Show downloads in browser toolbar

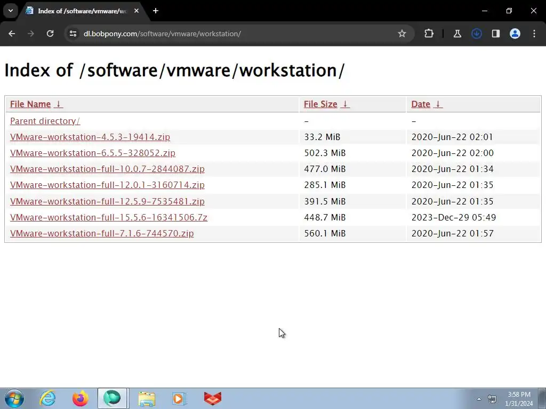pyautogui.click(x=476, y=34)
